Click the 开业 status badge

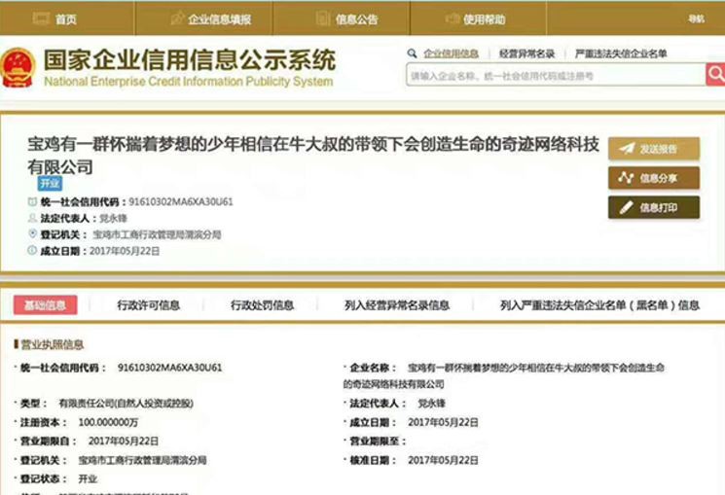click(50, 183)
